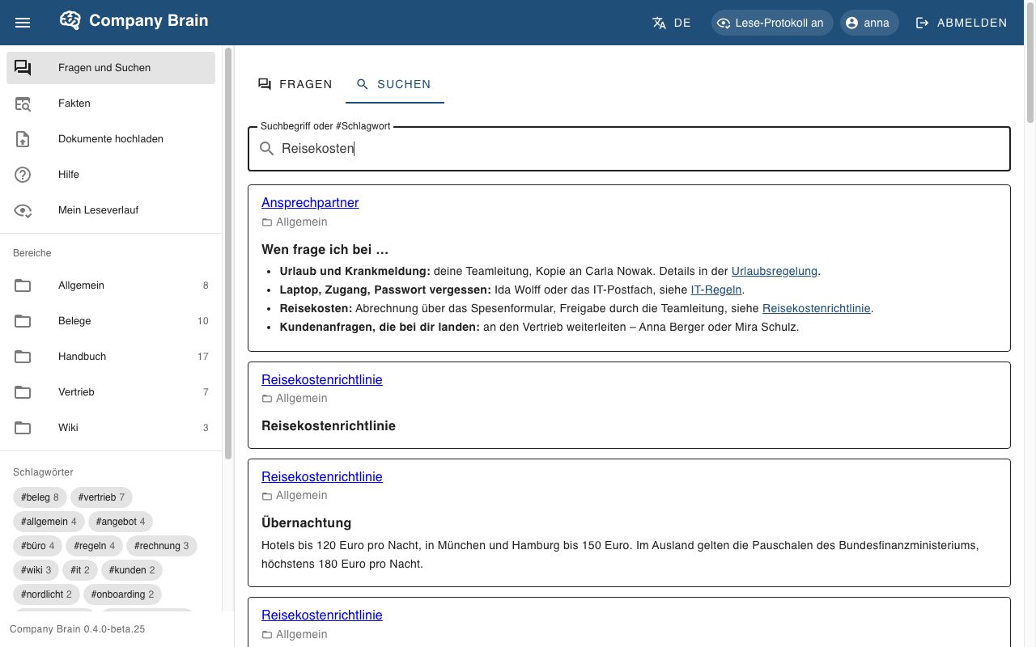
Task: Filter by the #vertrieb tag
Action: click(x=101, y=497)
